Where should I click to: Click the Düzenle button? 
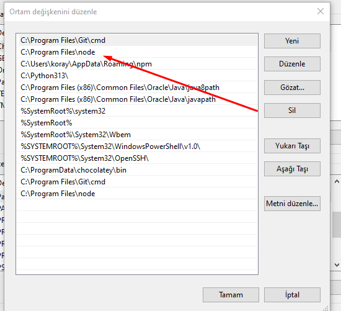click(292, 64)
